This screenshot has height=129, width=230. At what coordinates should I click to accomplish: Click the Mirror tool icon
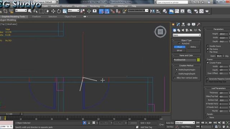click(x=152, y=11)
